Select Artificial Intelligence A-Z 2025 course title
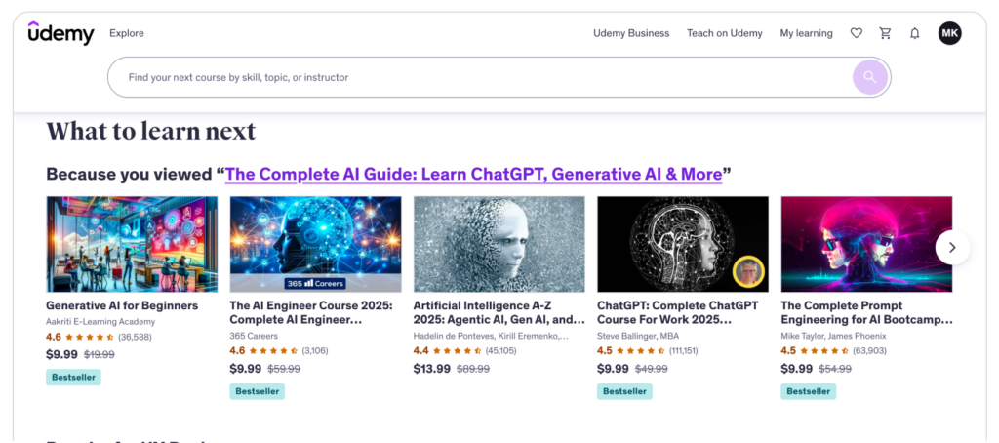 tap(499, 312)
